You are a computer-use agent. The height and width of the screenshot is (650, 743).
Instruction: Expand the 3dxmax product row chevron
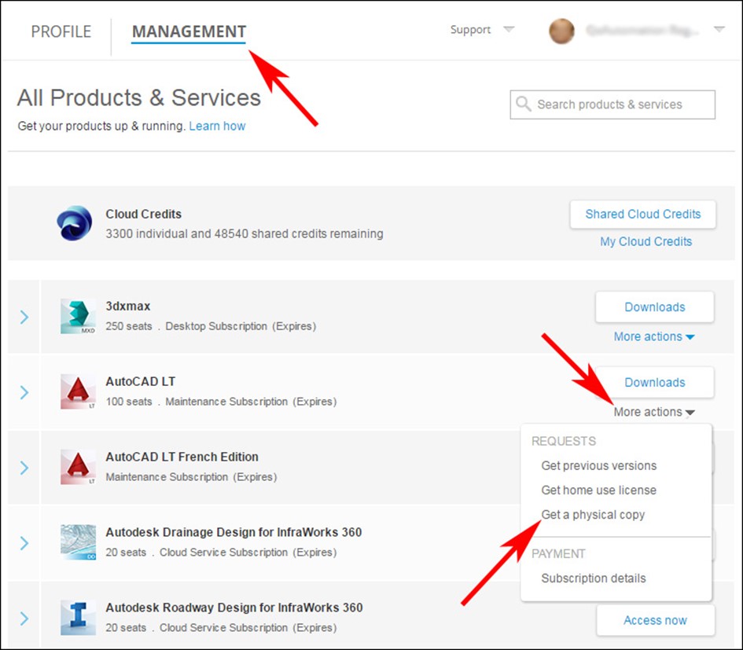pyautogui.click(x=24, y=317)
